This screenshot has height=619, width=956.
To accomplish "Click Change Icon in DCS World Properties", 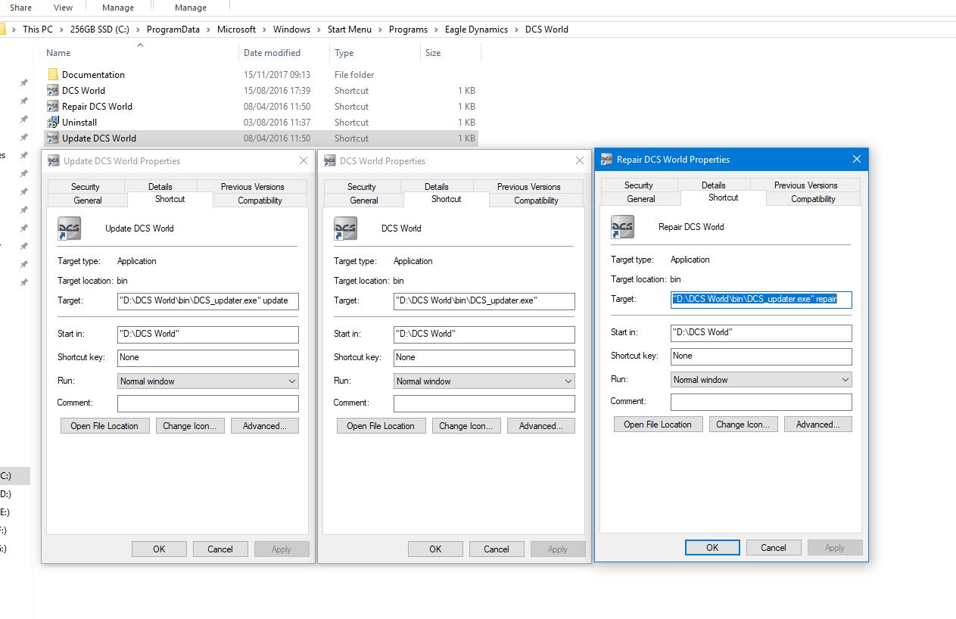I will (x=466, y=426).
